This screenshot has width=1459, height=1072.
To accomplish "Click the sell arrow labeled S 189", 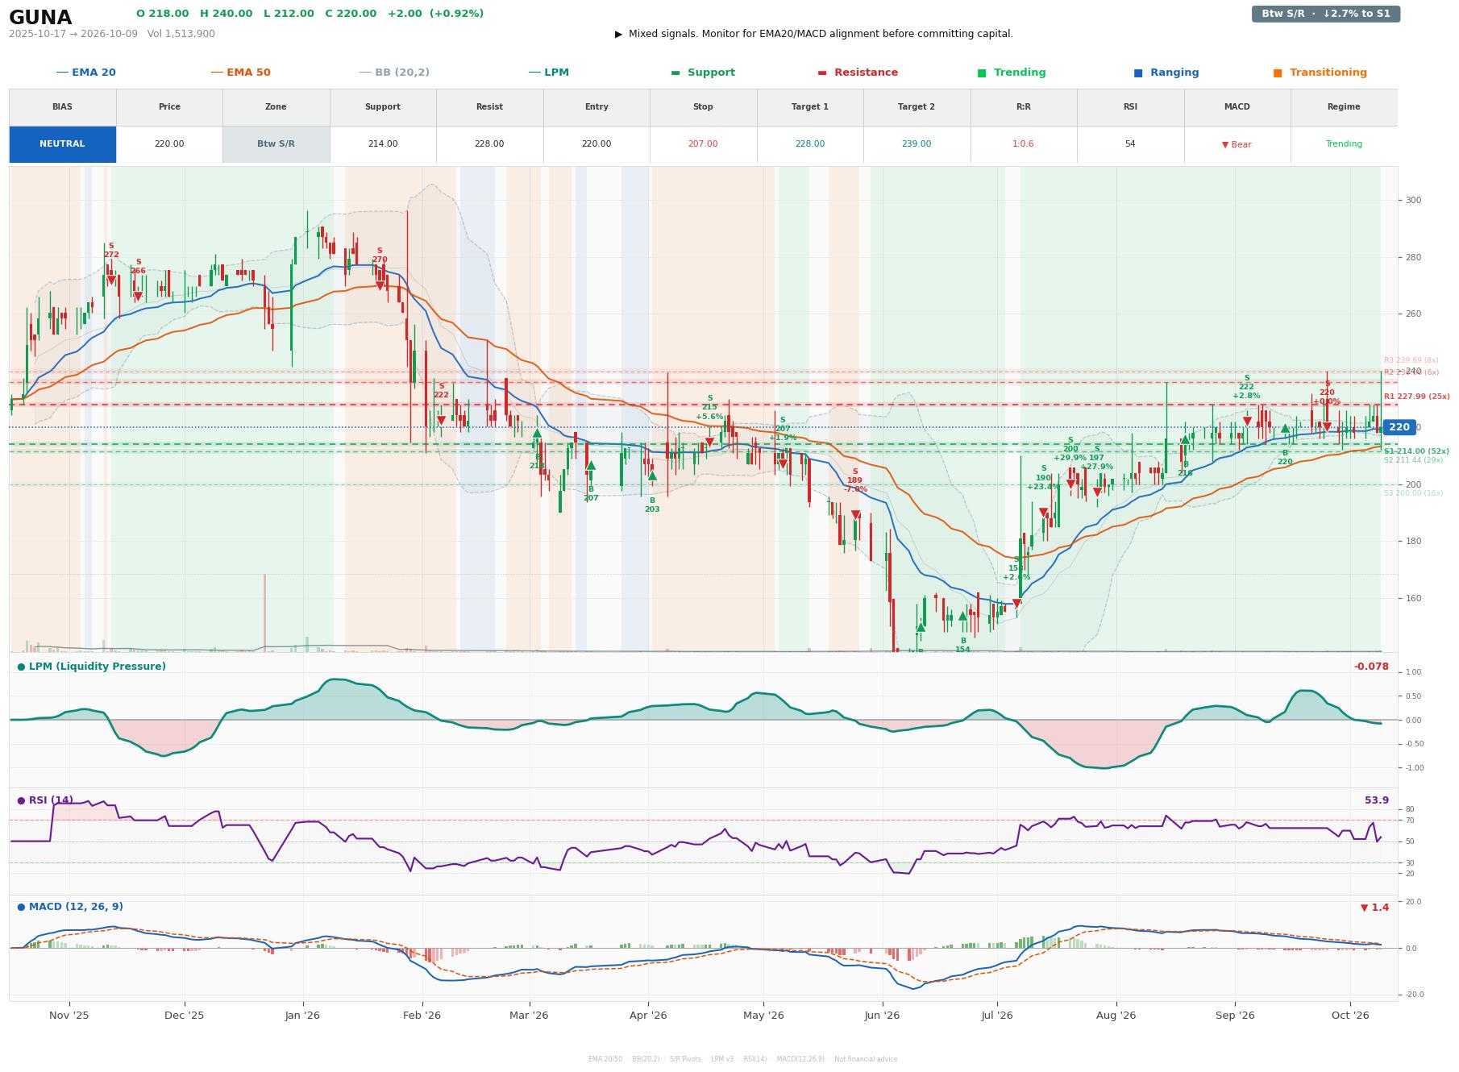I will coord(855,515).
